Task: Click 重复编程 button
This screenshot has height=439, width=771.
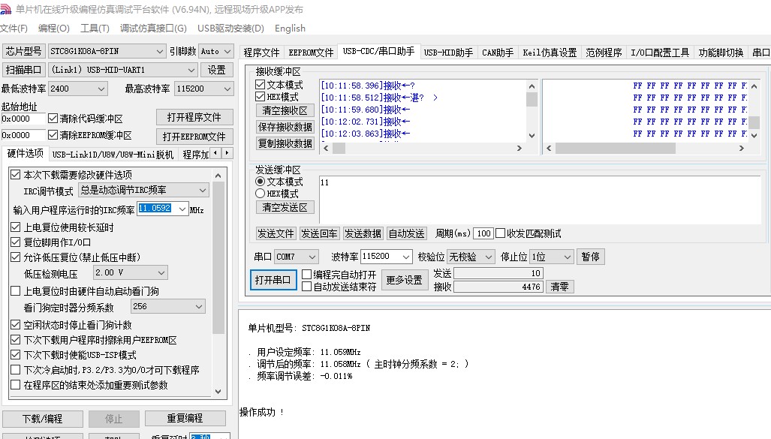Action: pyautogui.click(x=185, y=418)
